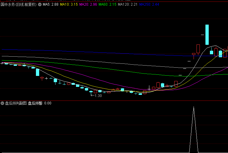
Task: Expand the 盘后预判副图 indicator arrow
Action: 2,103
